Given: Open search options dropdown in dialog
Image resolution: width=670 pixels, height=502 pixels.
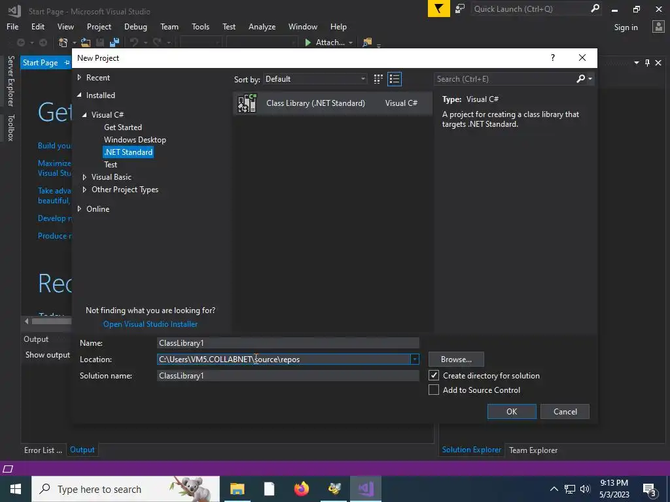Looking at the screenshot, I should [x=590, y=78].
